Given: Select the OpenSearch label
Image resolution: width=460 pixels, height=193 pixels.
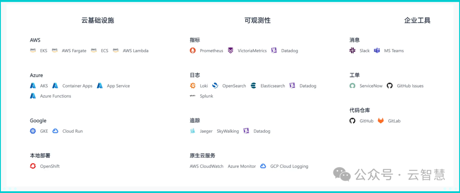Looking at the screenshot, I should pyautogui.click(x=234, y=86).
